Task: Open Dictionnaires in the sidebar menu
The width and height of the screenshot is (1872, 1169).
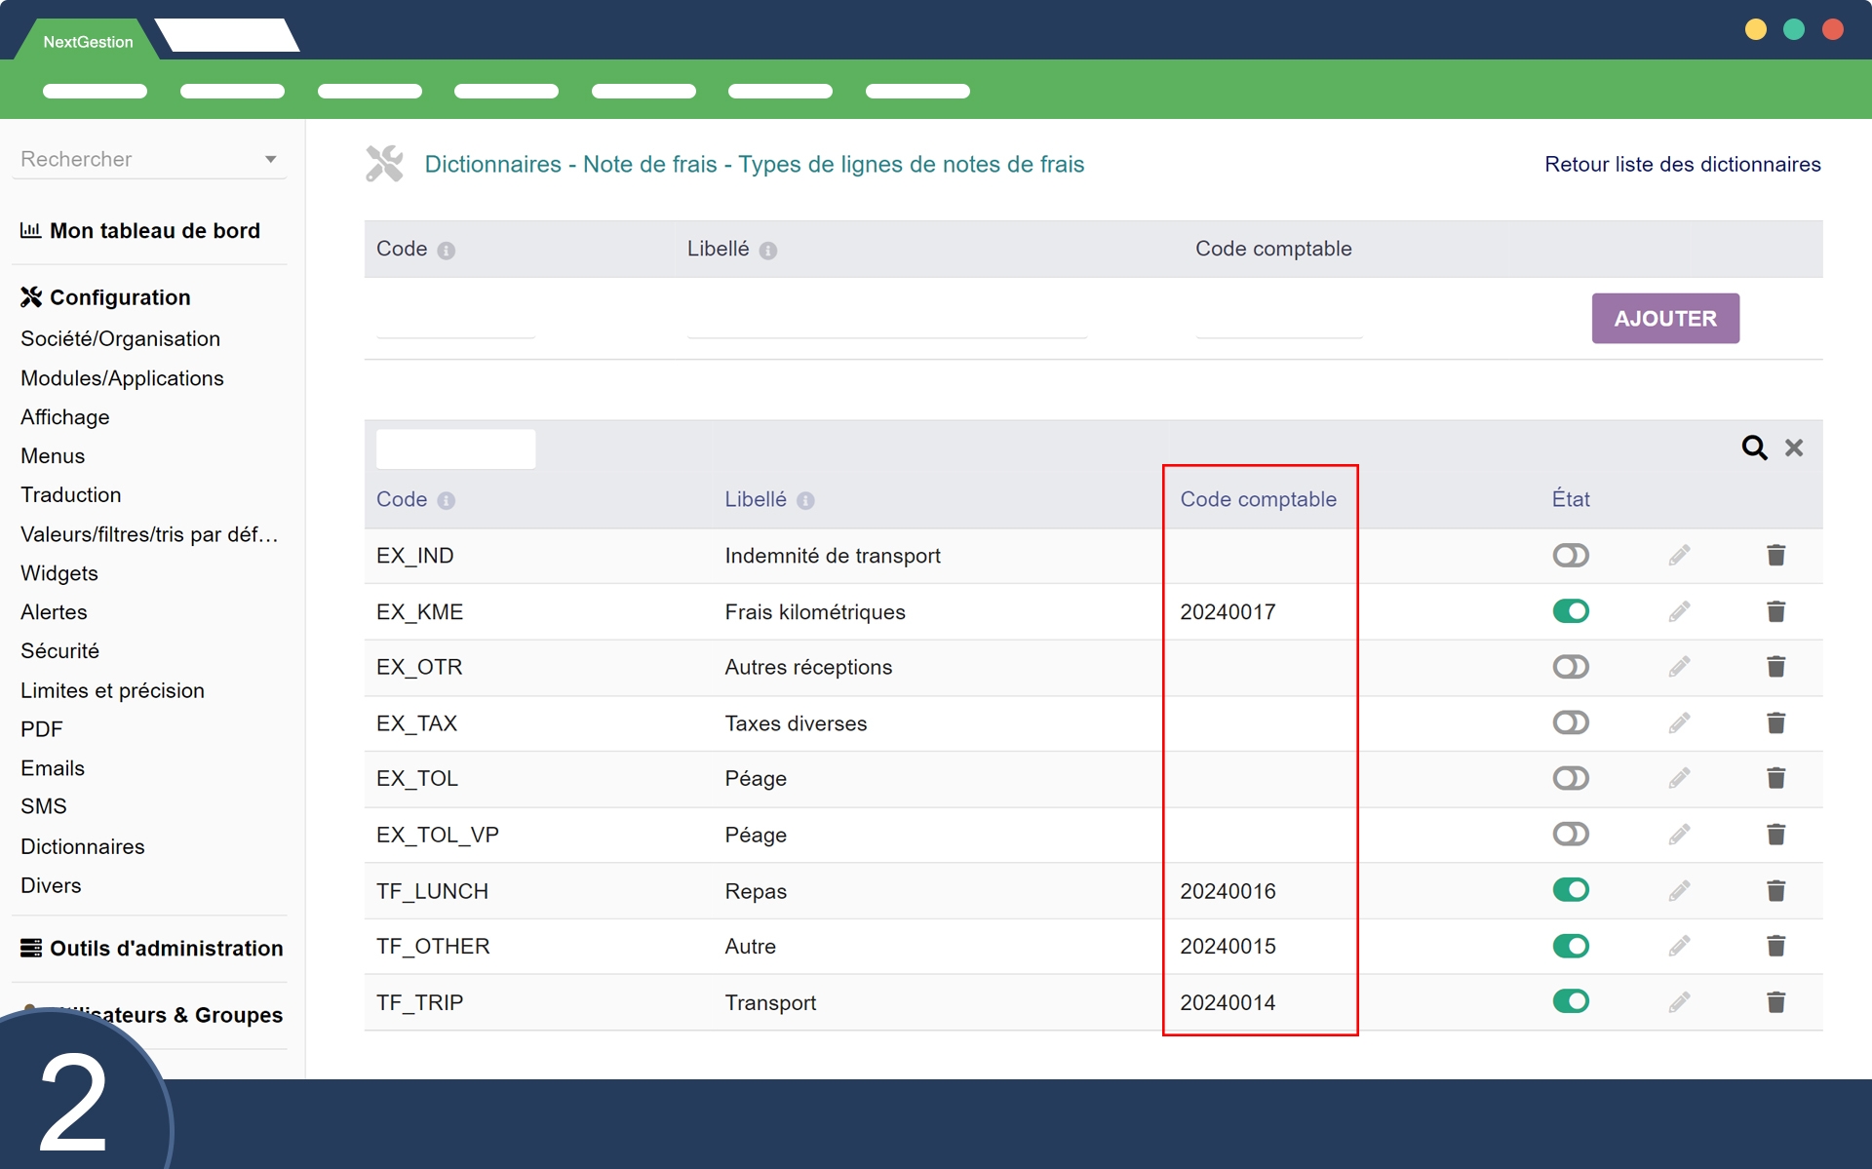Action: coord(83,846)
